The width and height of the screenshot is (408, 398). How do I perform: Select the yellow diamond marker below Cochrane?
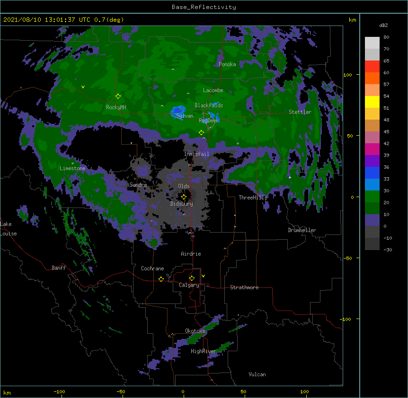tap(161, 279)
